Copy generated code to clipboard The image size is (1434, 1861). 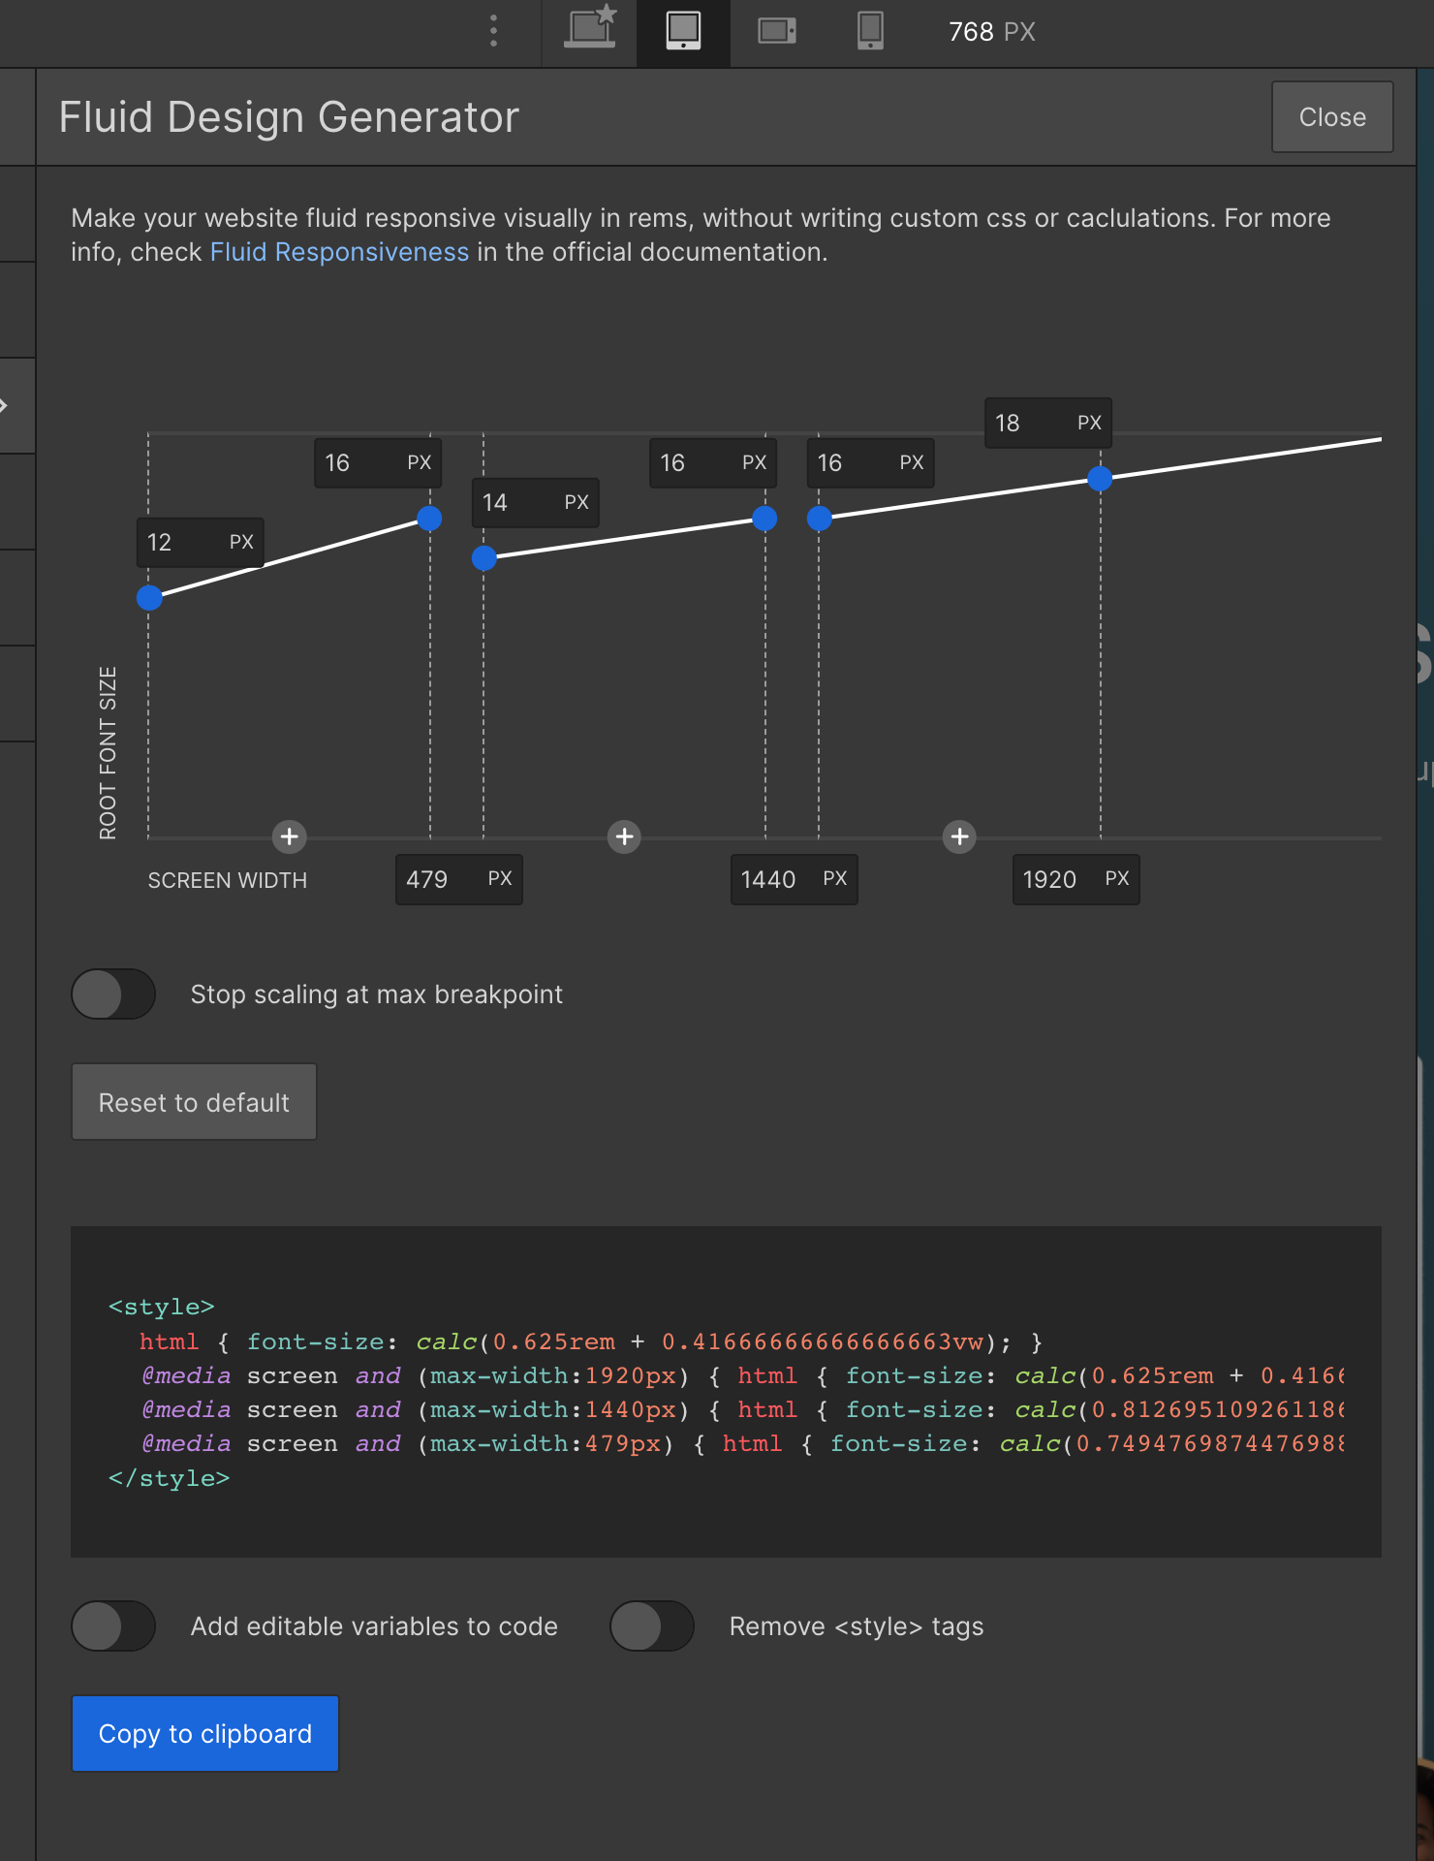pos(205,1734)
